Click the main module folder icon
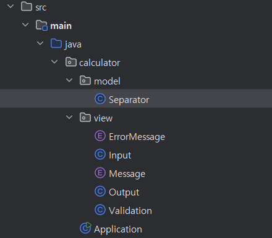 pos(41,25)
